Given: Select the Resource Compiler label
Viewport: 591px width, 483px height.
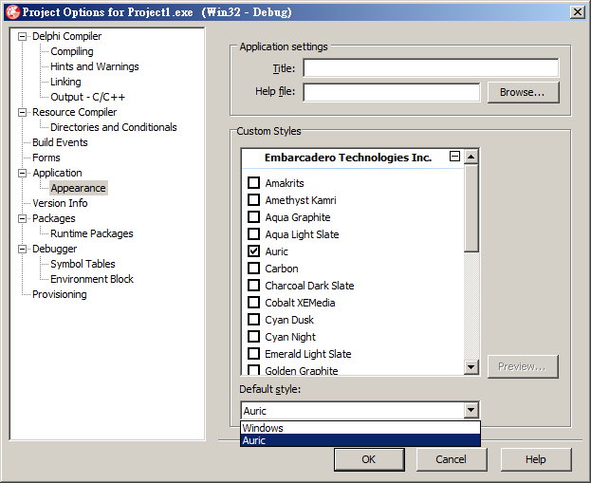Looking at the screenshot, I should (74, 112).
